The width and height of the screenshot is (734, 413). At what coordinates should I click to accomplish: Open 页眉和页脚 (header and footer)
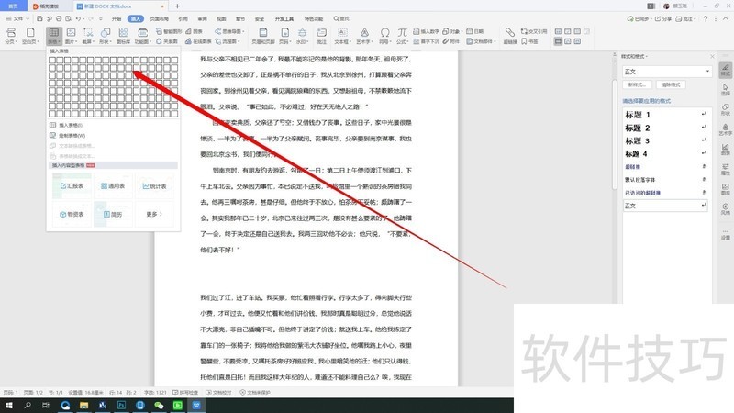[x=263, y=36]
